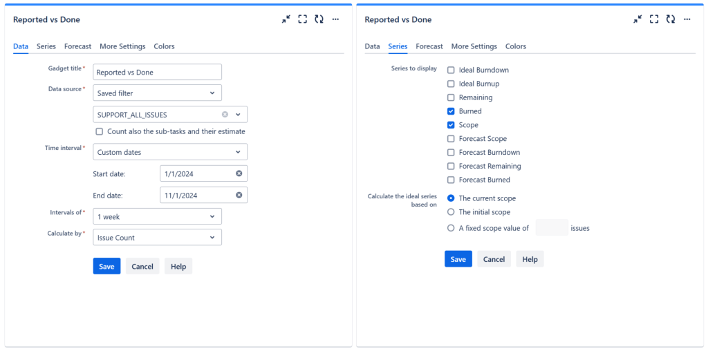Expand the Time interval Custom dates dropdown

pyautogui.click(x=169, y=152)
